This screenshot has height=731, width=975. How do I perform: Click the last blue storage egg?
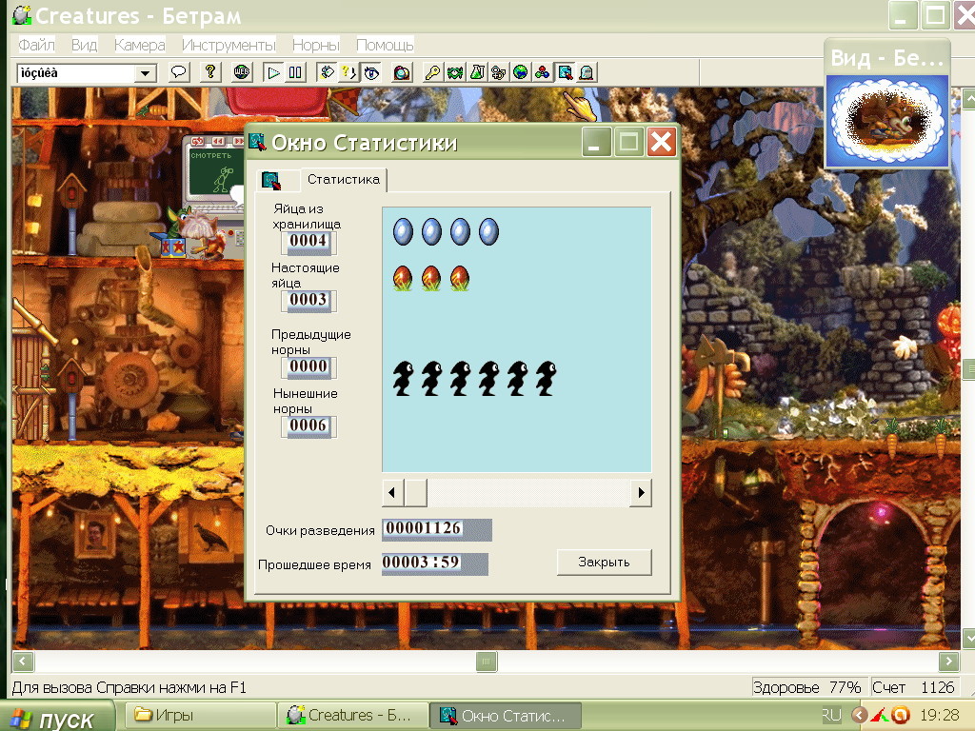488,232
